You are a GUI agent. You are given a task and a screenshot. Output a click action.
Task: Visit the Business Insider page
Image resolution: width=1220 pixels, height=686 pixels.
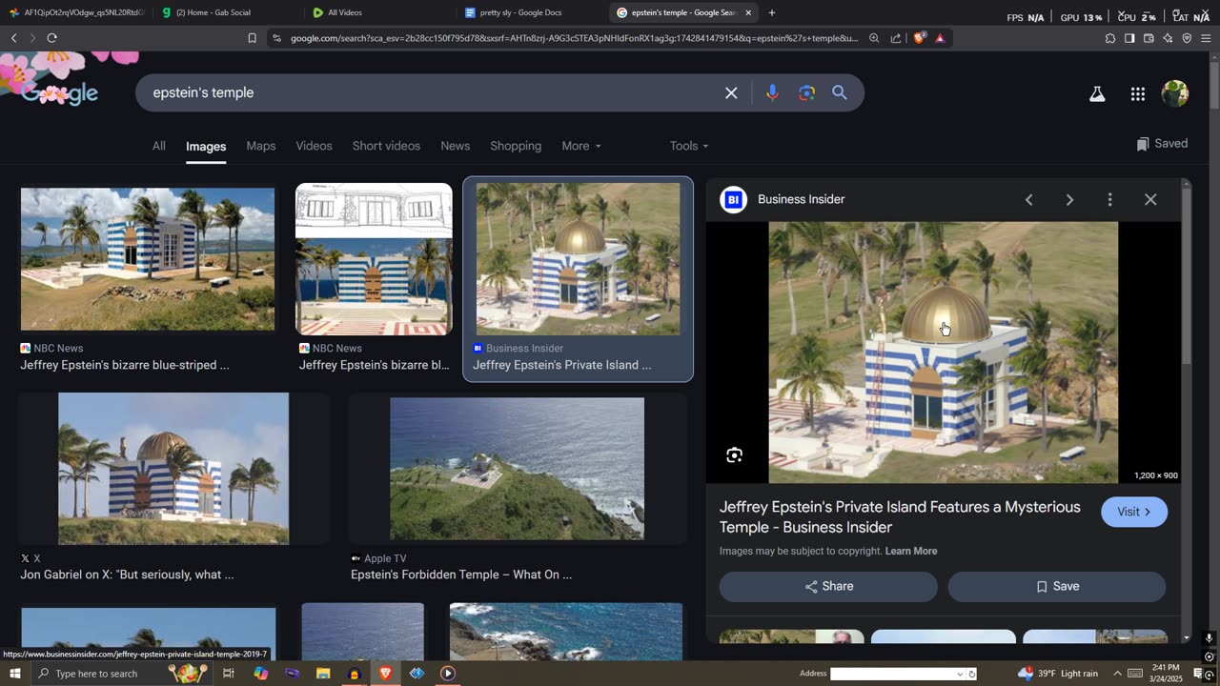(x=1134, y=512)
